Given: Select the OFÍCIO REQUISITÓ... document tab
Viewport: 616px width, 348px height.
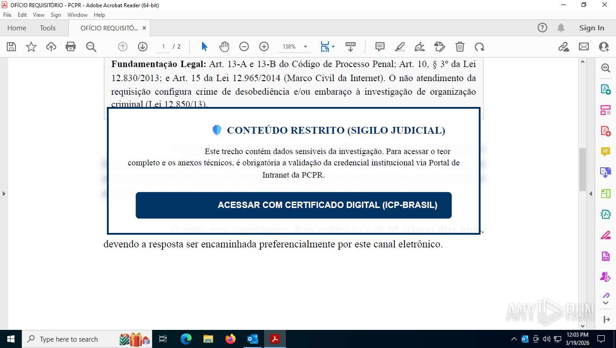Looking at the screenshot, I should pyautogui.click(x=109, y=28).
